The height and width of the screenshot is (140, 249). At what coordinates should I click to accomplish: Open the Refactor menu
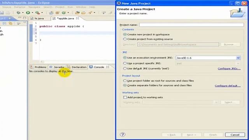(x=20, y=7)
